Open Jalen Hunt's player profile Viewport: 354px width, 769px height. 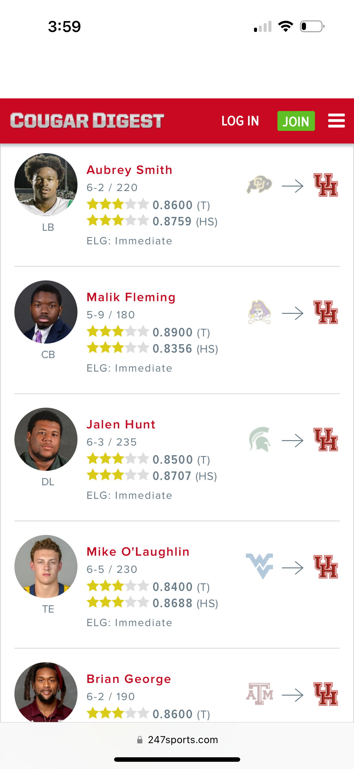pos(121,425)
